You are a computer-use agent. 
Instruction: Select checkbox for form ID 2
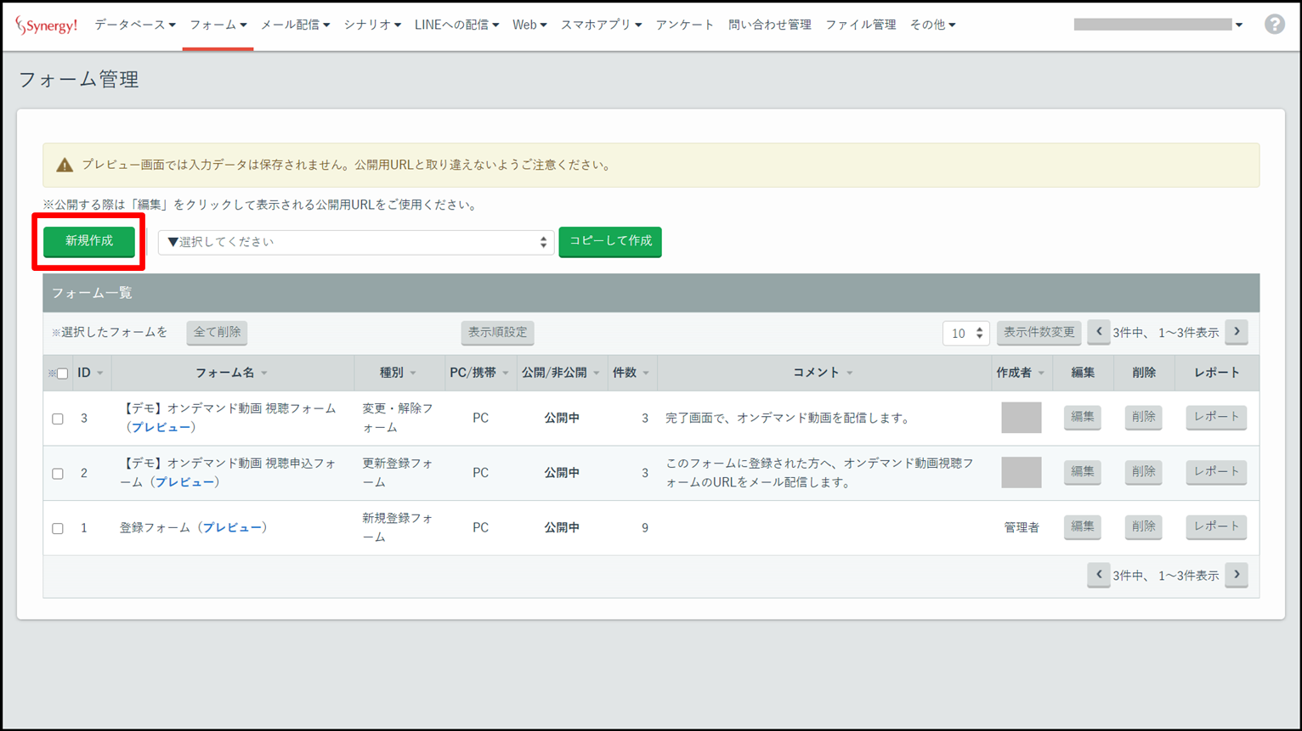point(58,474)
